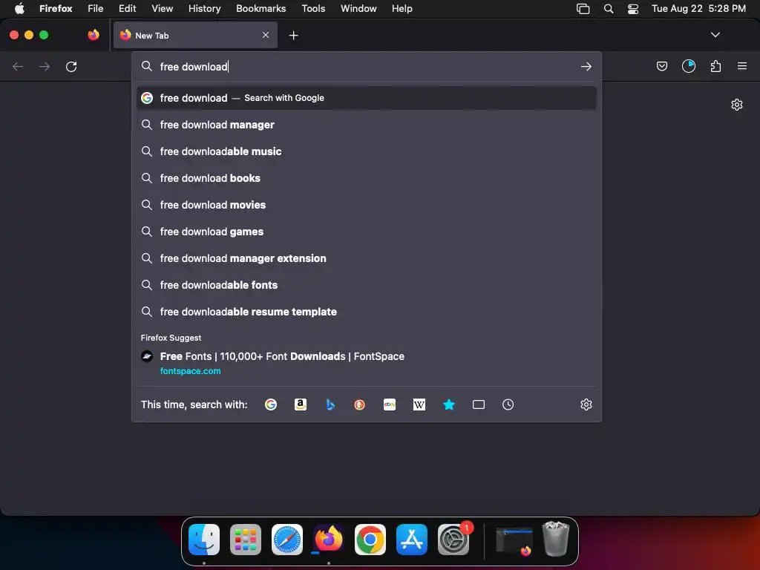
Task: Expand the list all tabs chevron
Action: point(715,35)
